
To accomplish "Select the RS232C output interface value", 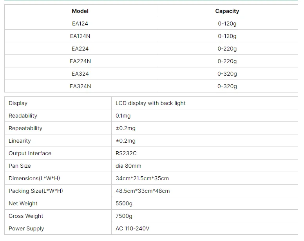I will [126, 153].
